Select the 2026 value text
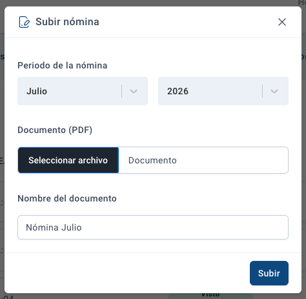 [178, 91]
